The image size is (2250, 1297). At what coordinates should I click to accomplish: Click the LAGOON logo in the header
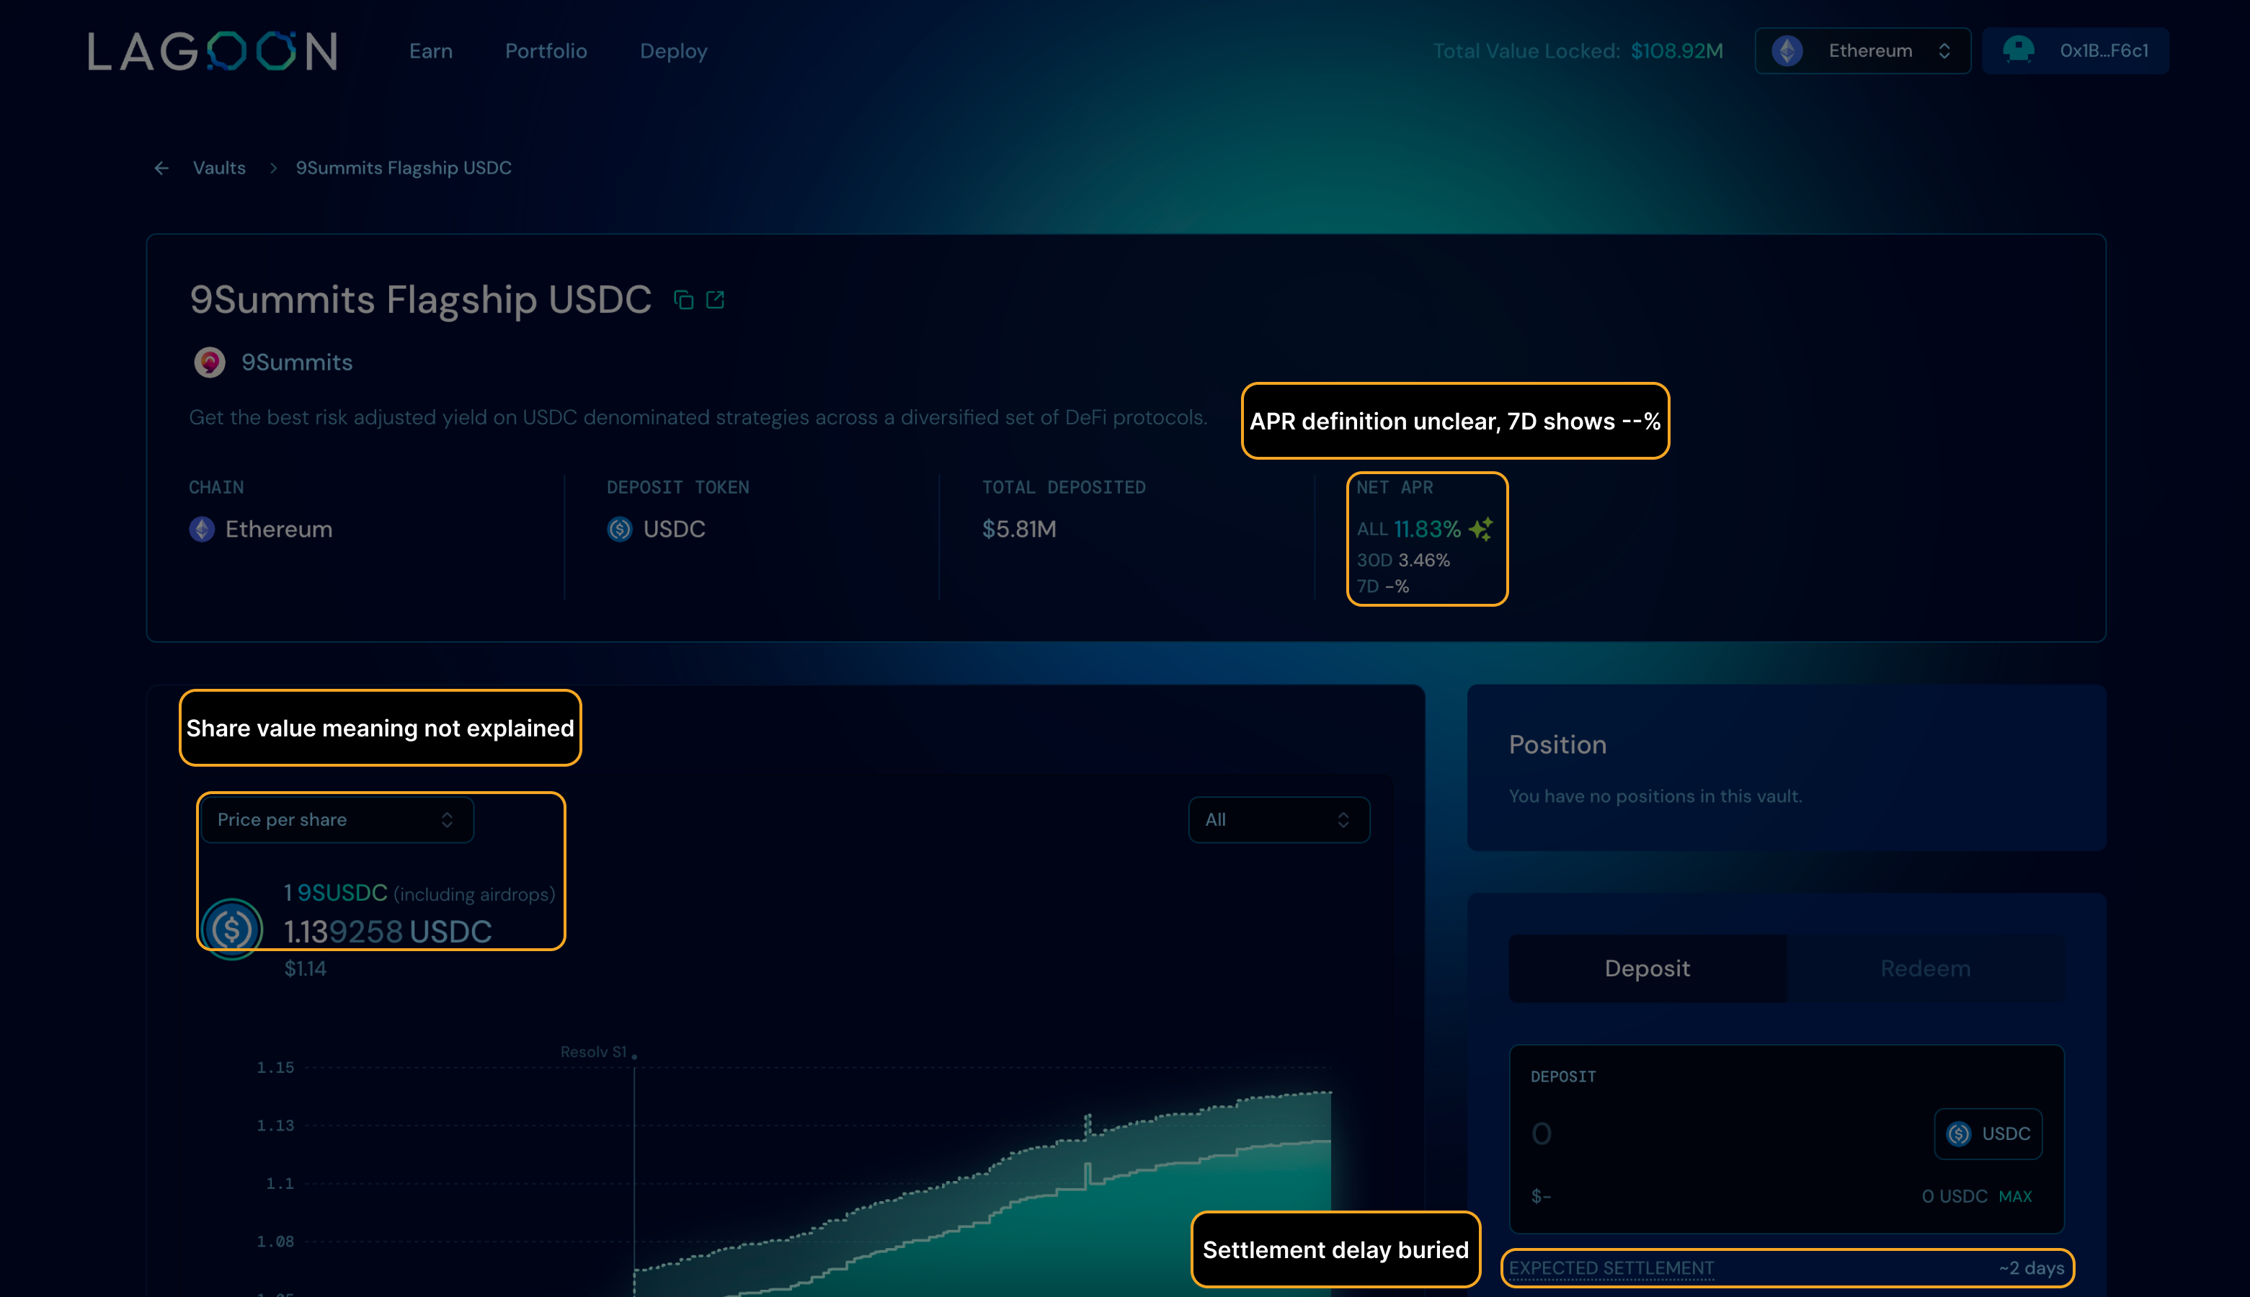(212, 50)
